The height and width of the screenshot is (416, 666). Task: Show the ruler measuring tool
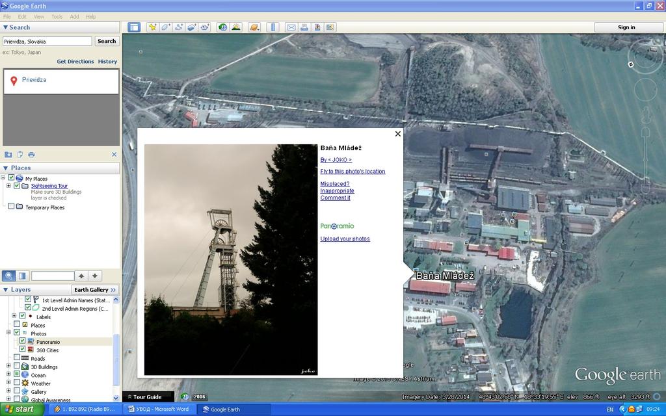[x=273, y=27]
